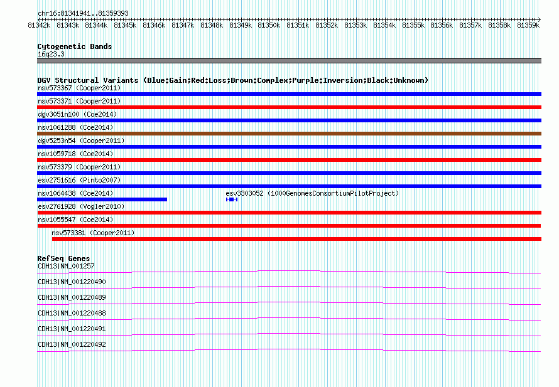This screenshot has height=387, width=559.
Task: Click label esv3303052 (1000GenomesConsortiumPilotProject)
Action: [x=312, y=193]
